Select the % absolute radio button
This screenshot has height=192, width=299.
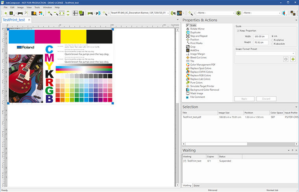click(273, 43)
